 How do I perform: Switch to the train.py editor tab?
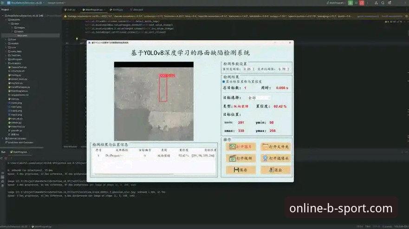click(x=70, y=10)
